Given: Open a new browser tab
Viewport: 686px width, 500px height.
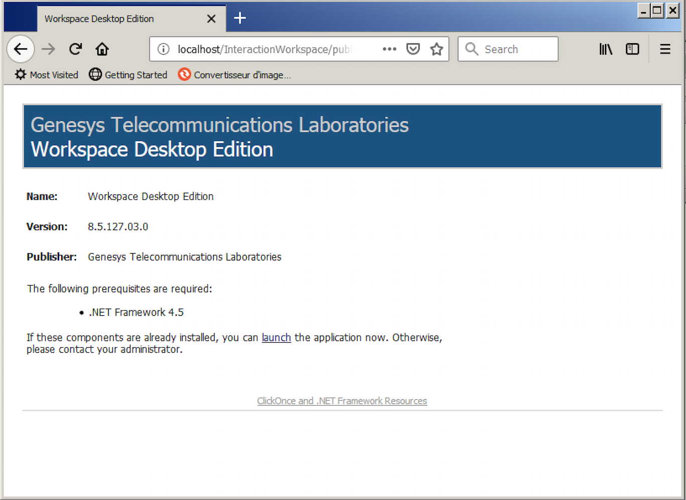Looking at the screenshot, I should coord(240,18).
